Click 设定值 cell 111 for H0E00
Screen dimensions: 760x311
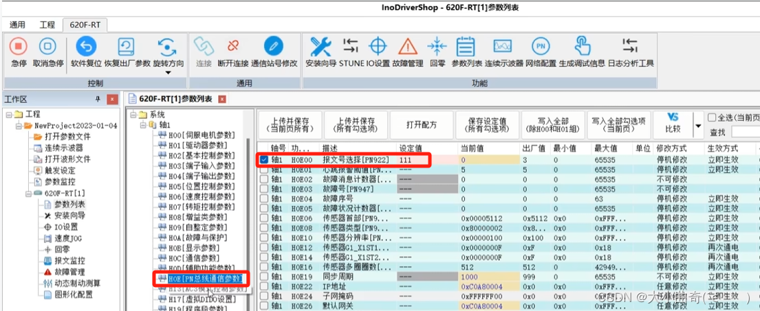[x=426, y=159]
